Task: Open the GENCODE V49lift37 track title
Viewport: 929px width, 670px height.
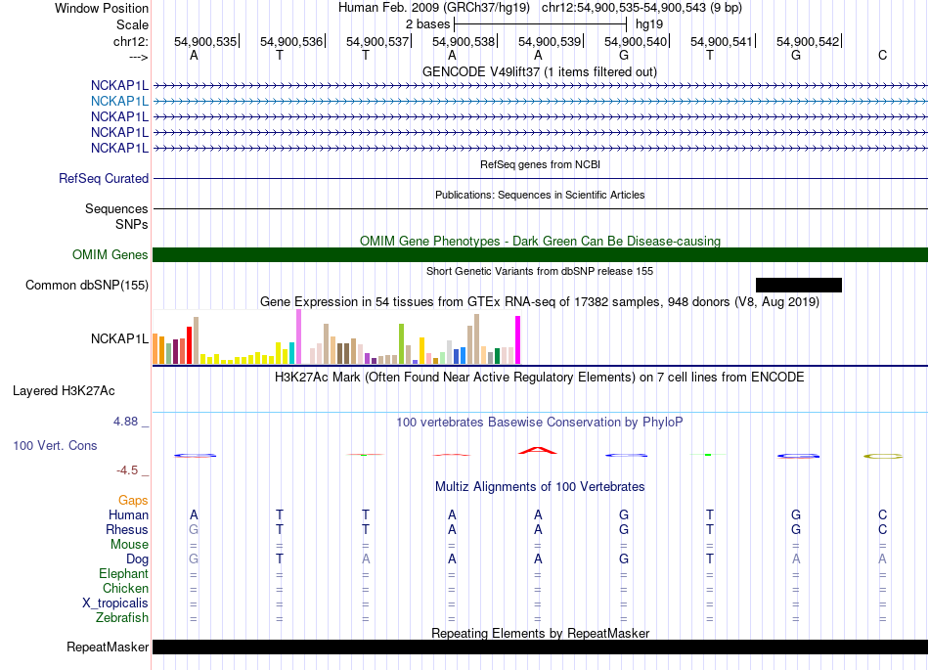Action: [539, 72]
